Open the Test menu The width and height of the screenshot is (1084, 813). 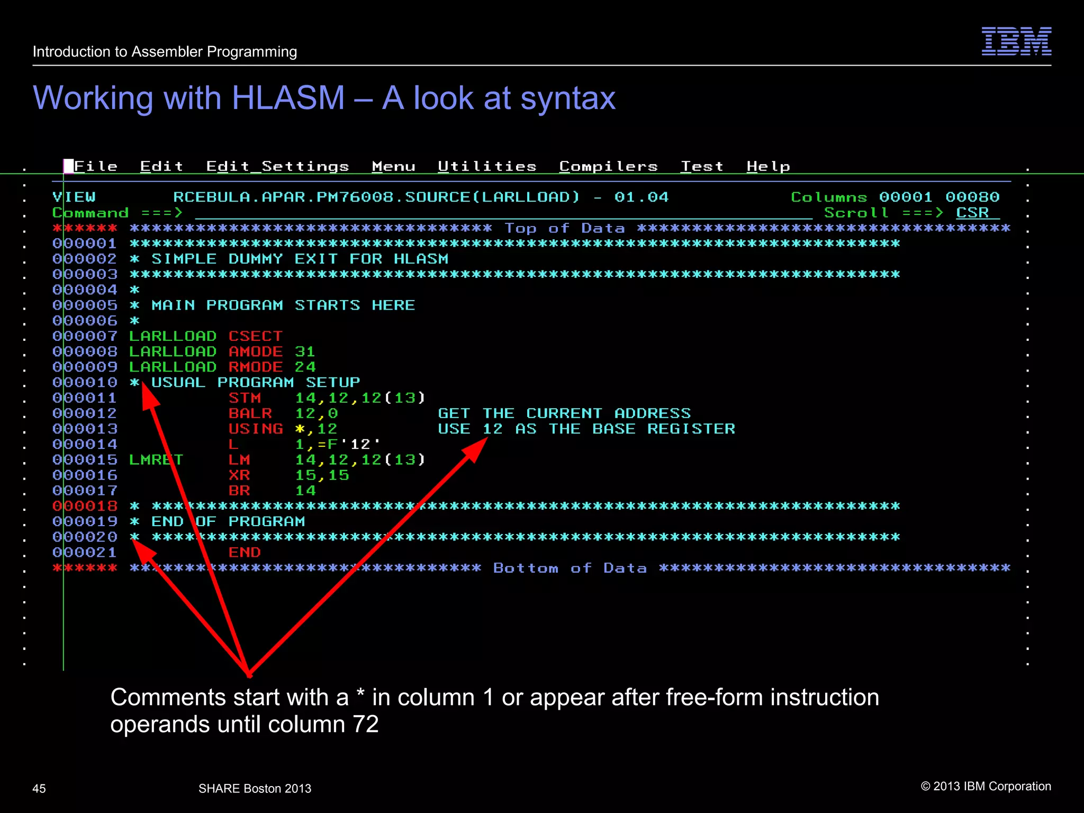pyautogui.click(x=702, y=166)
